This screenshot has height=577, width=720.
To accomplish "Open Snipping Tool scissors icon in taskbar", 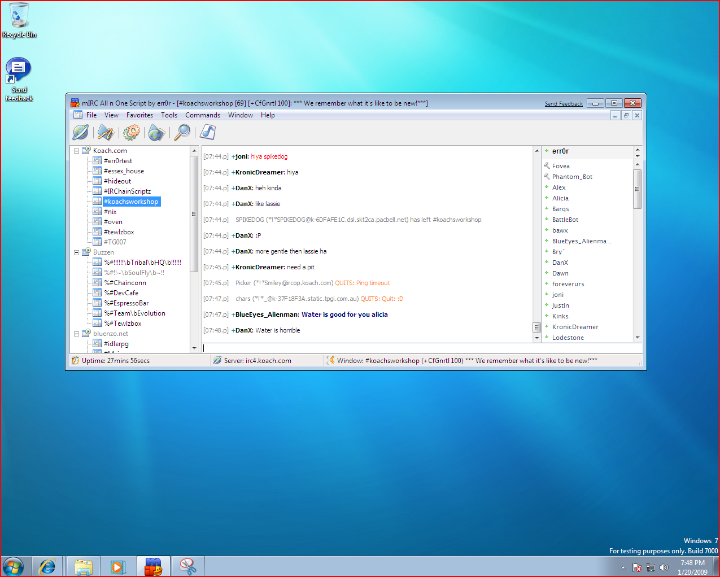I will 187,566.
